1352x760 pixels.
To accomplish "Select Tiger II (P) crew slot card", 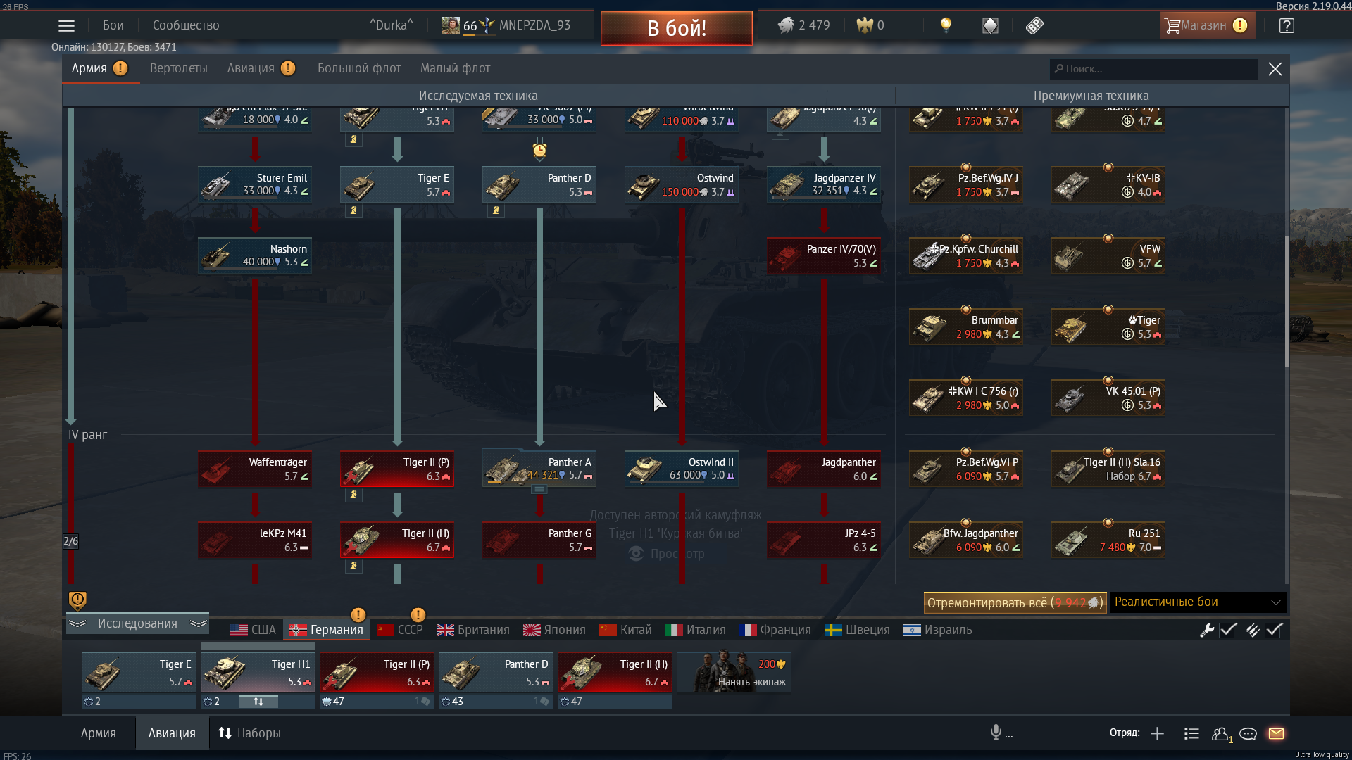I will tap(377, 672).
